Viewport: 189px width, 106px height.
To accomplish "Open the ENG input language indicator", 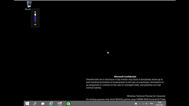I will click(151, 104).
